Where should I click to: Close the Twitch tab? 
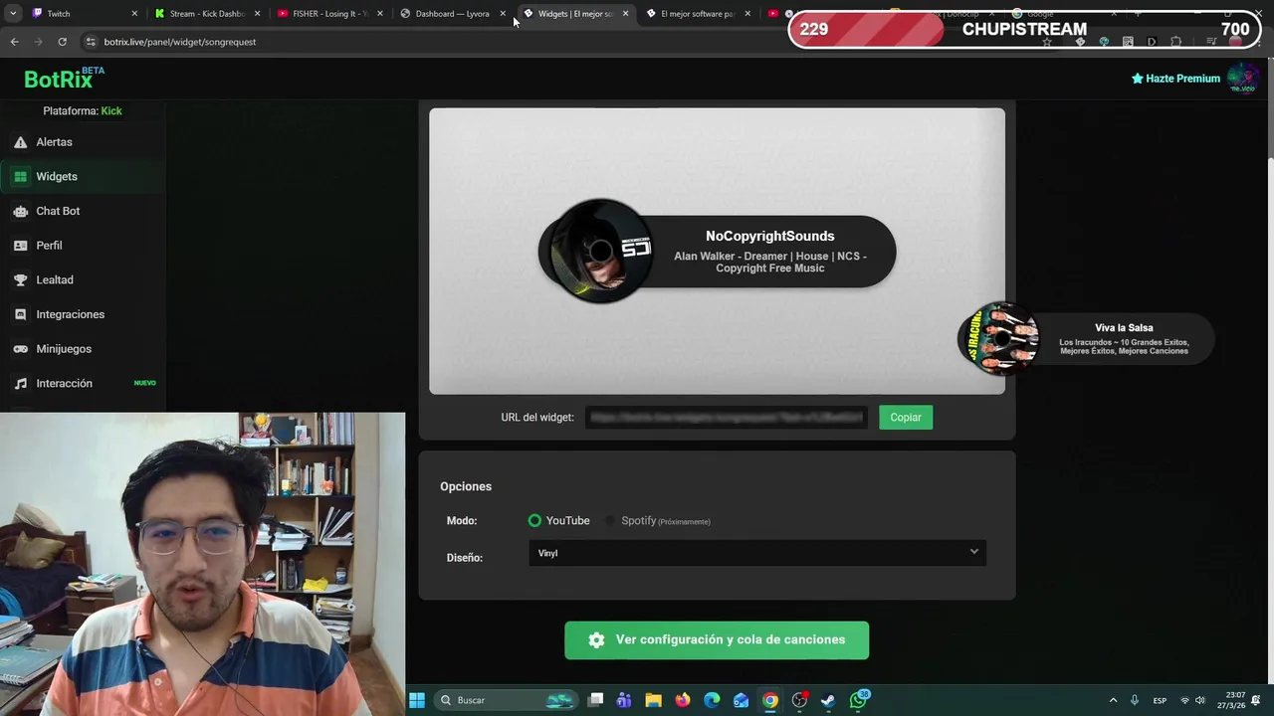pyautogui.click(x=135, y=14)
